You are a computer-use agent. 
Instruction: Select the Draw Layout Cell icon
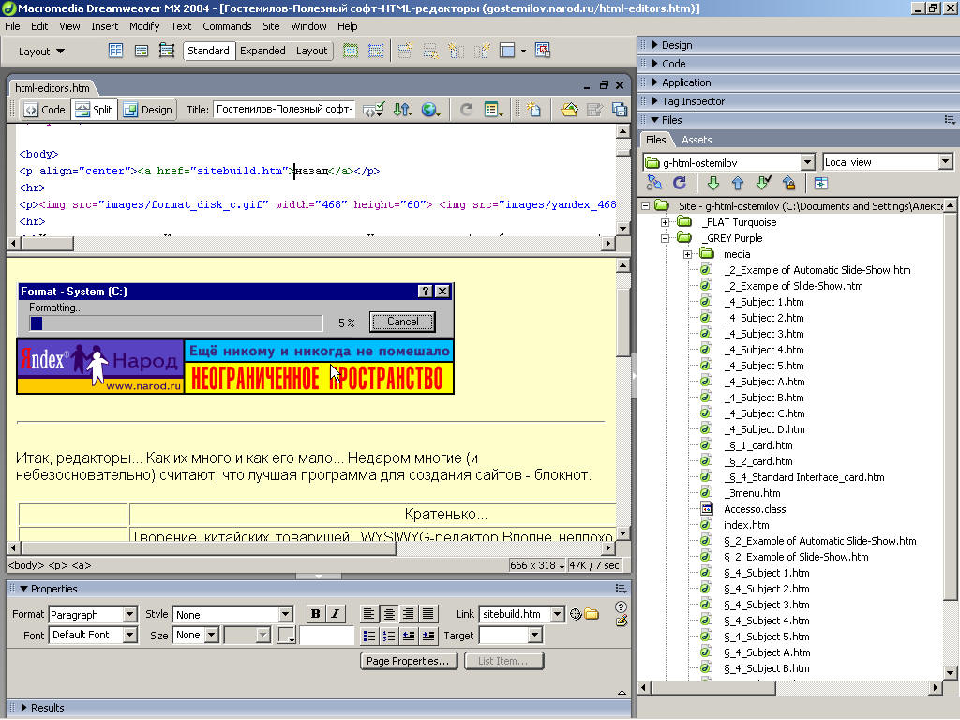pos(376,51)
